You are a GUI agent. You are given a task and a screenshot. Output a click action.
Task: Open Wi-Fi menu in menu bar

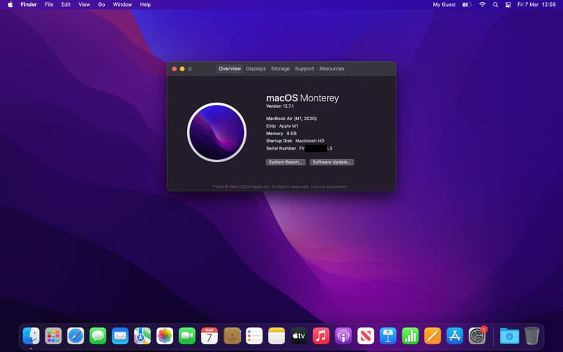482,4
